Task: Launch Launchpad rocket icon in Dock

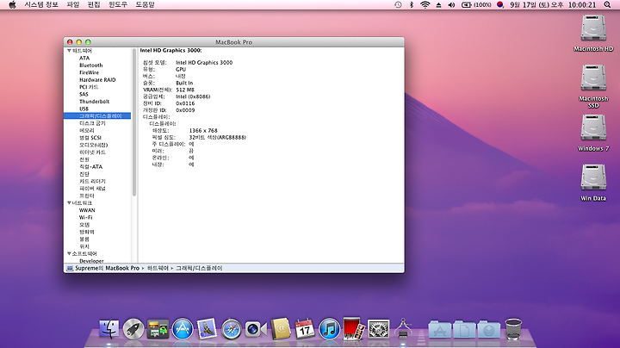Action: [x=133, y=329]
